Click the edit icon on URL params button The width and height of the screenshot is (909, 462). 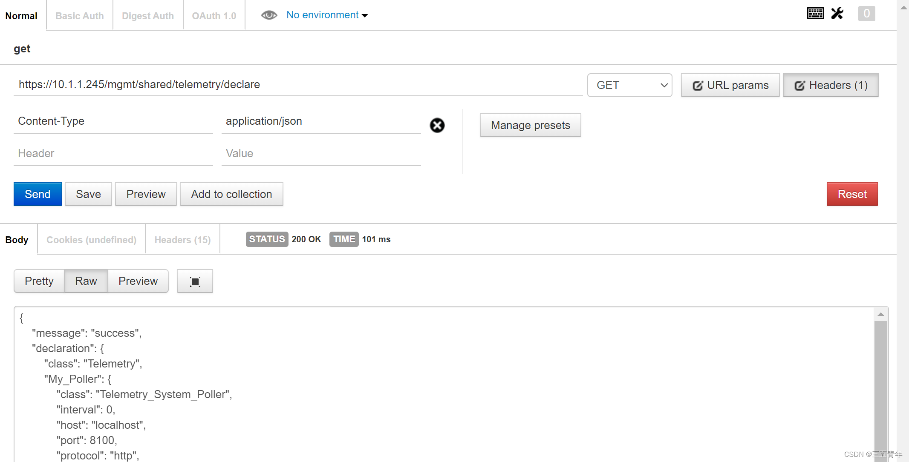[698, 85]
